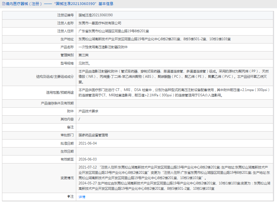Click 产品技术要求 in the 附件 row
This screenshot has height=204, width=277.
coord(88,111)
